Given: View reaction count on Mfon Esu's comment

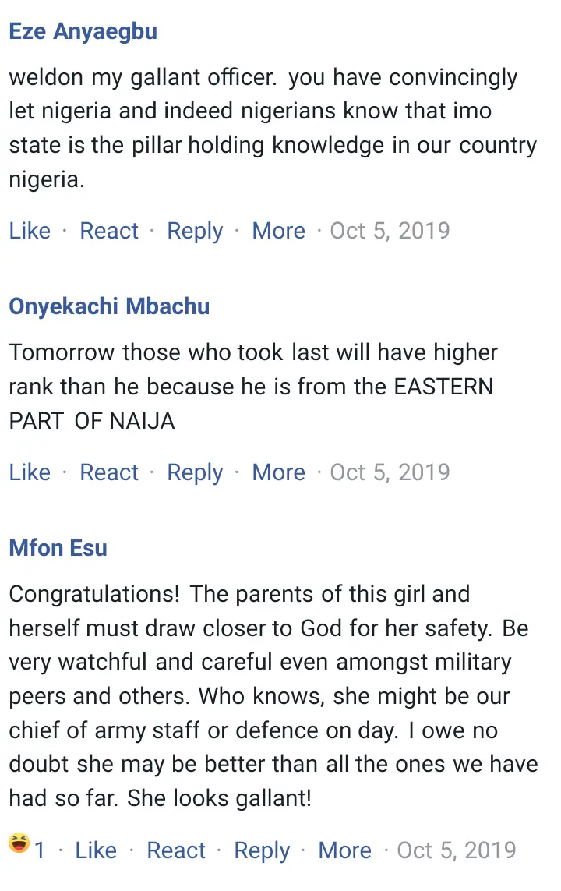Looking at the screenshot, I should (40, 850).
